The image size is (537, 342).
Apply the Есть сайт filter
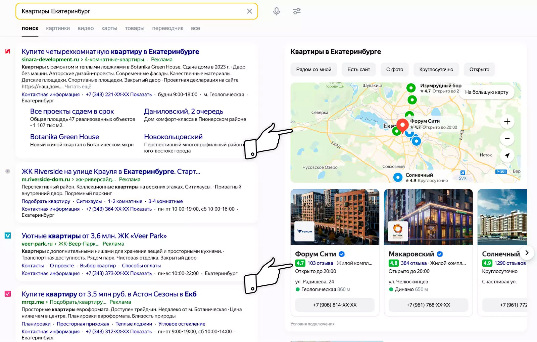click(x=359, y=69)
